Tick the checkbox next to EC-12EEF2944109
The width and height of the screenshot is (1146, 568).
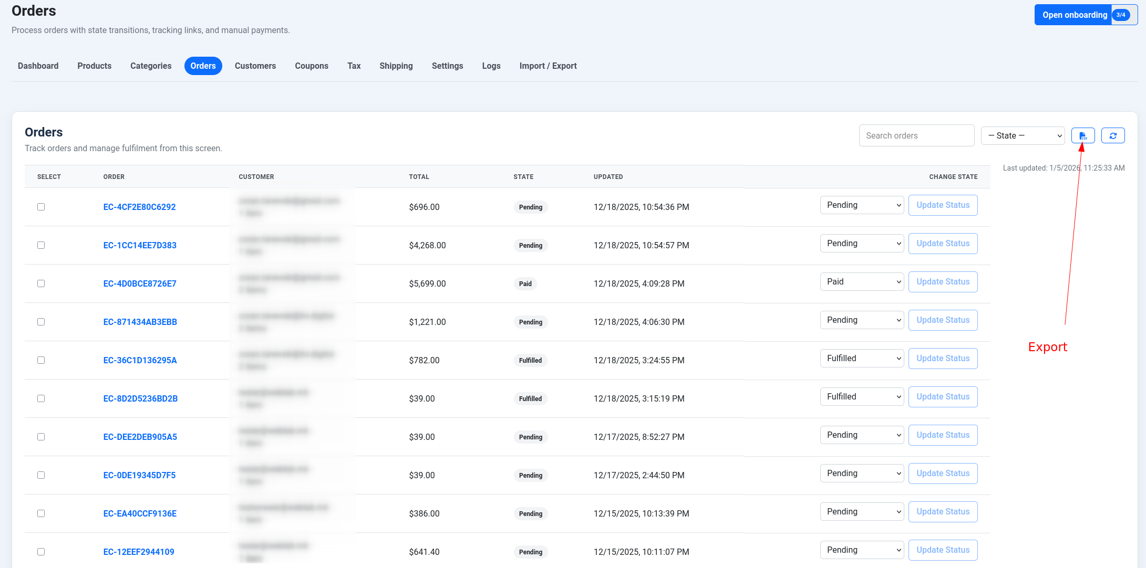point(41,552)
